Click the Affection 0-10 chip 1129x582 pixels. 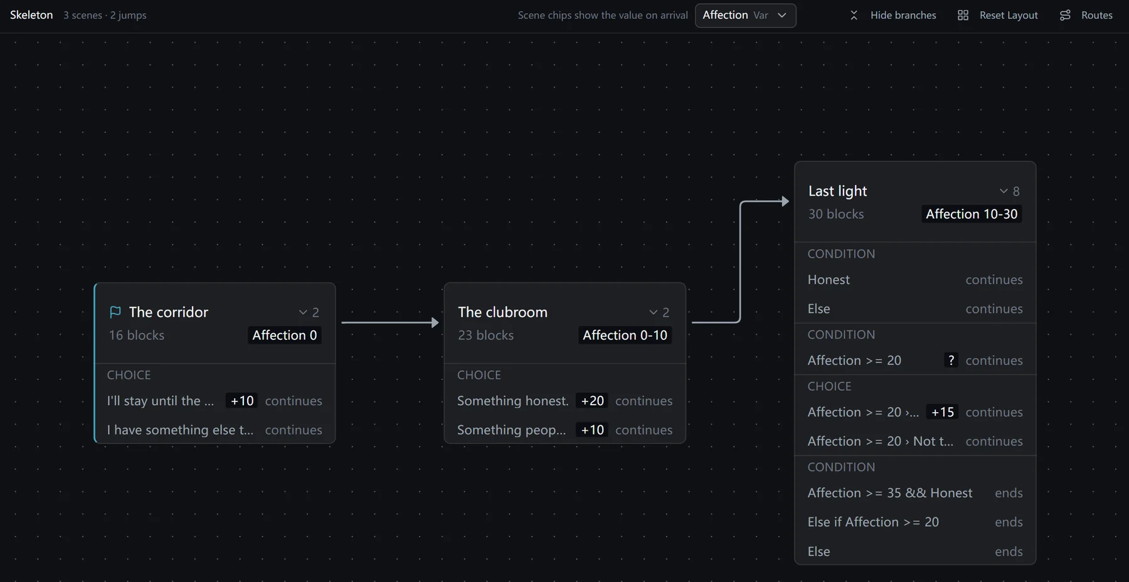pos(625,335)
